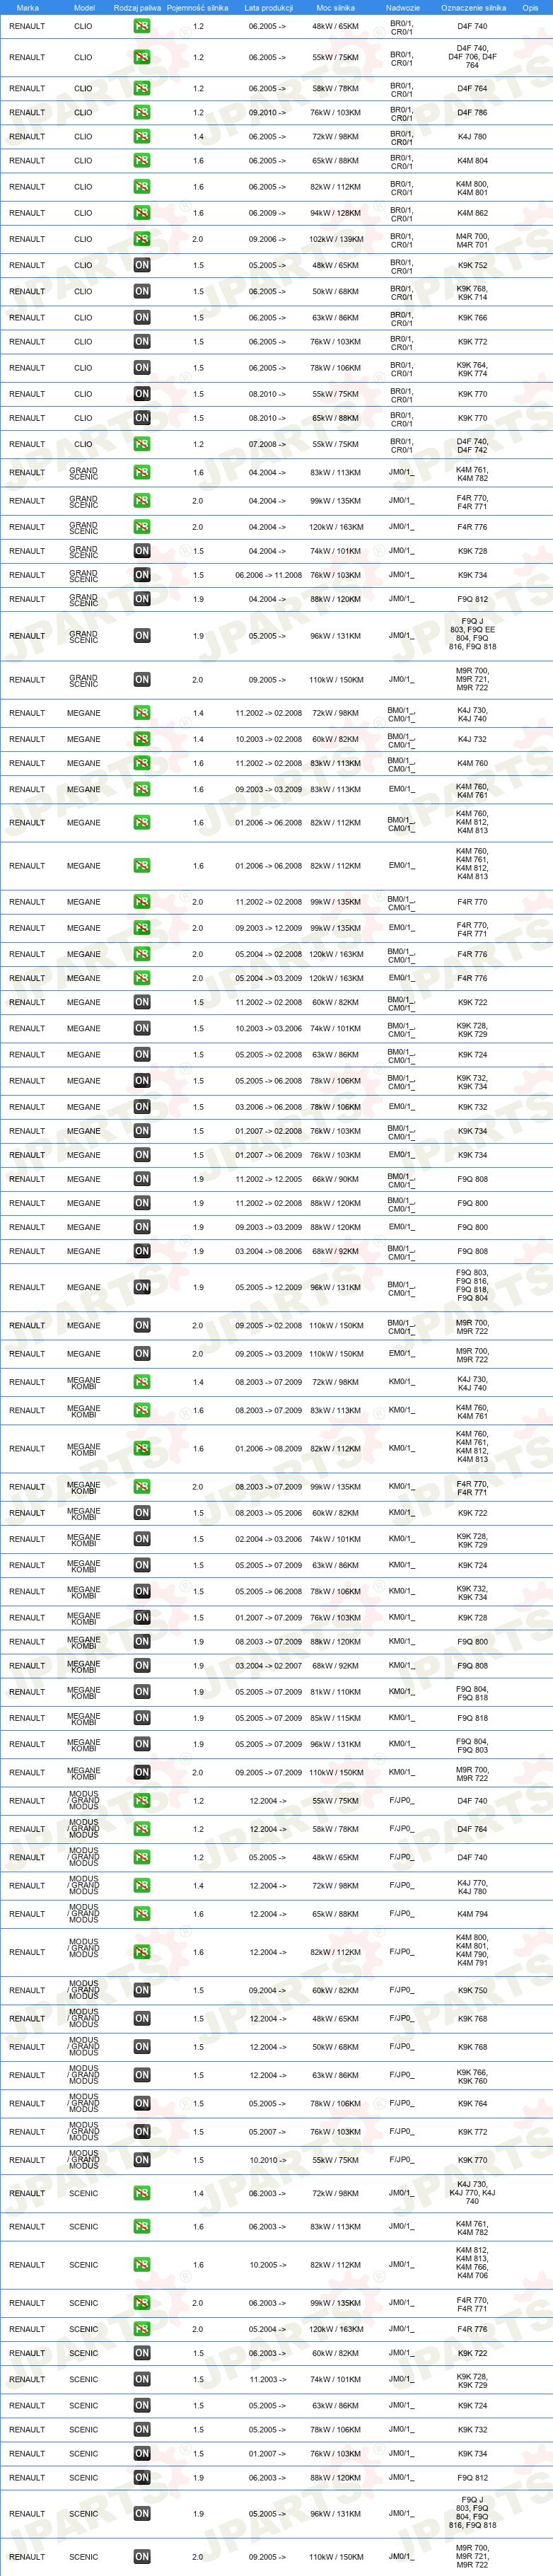Image resolution: width=553 pixels, height=2576 pixels.
Task: Click diesel icon in Modus K9K 770 row
Action: (x=142, y=2160)
